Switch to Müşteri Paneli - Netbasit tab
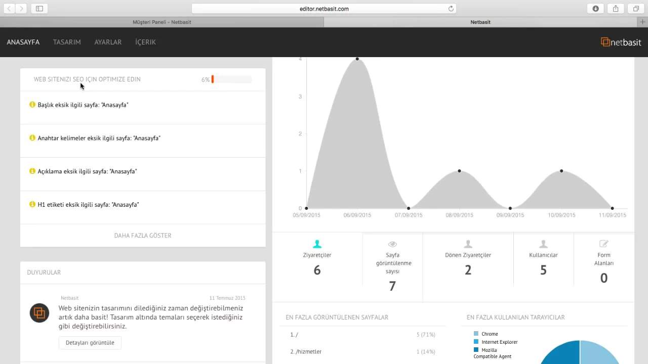This screenshot has height=364, width=648. pos(161,22)
